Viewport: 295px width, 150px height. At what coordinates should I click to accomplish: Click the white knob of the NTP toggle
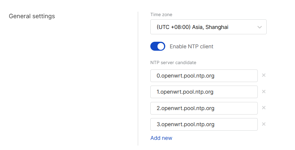click(x=161, y=46)
